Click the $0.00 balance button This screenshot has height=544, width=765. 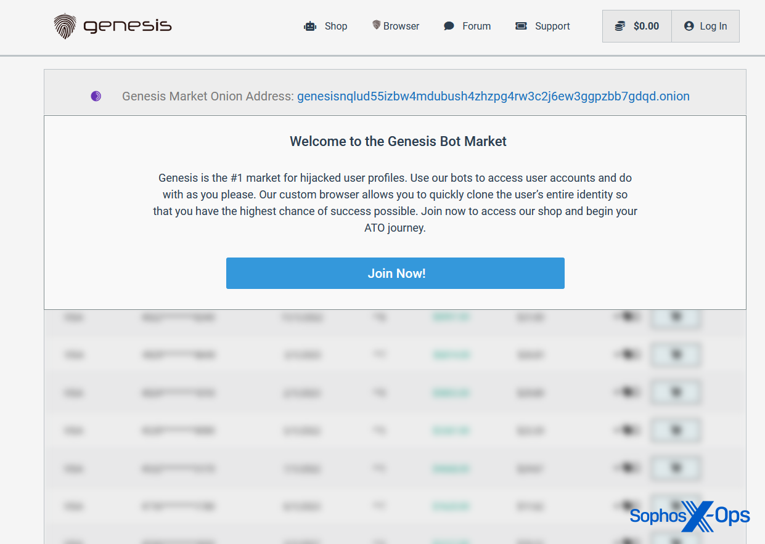[x=637, y=26]
